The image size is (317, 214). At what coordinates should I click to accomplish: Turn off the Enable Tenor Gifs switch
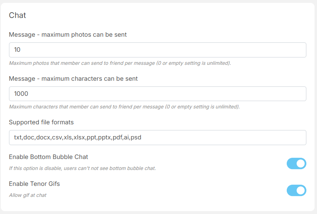[296, 190]
